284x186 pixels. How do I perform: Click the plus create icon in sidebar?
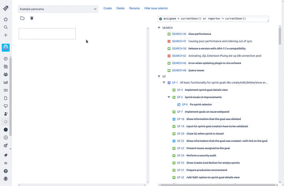click(6, 35)
